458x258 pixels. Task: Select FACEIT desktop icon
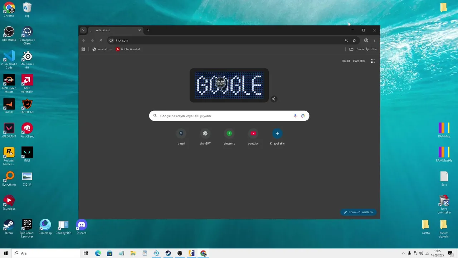click(x=9, y=106)
